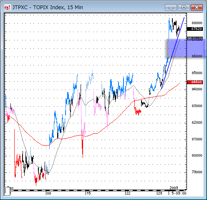
Task: Click the 22 date marker on time axis
Action: point(128,193)
